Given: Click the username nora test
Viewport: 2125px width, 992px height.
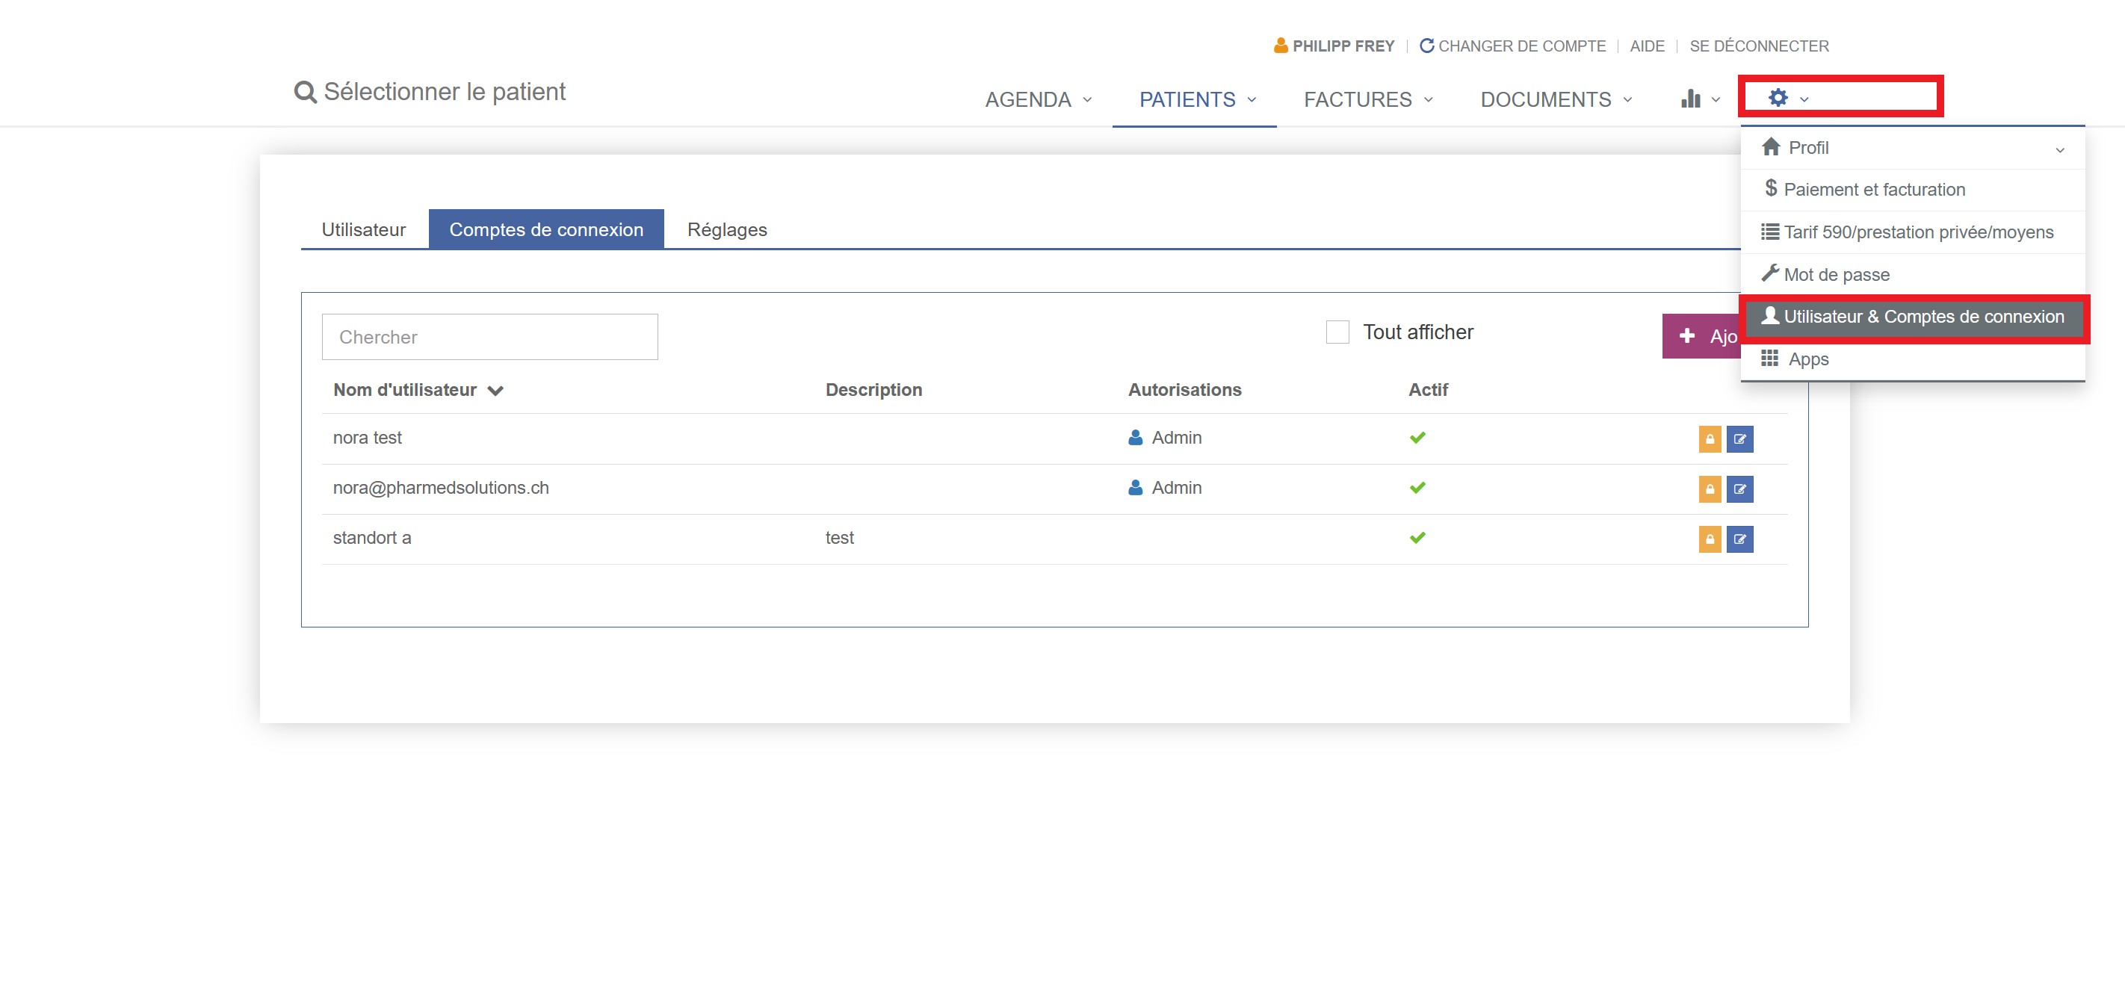Looking at the screenshot, I should coord(367,438).
